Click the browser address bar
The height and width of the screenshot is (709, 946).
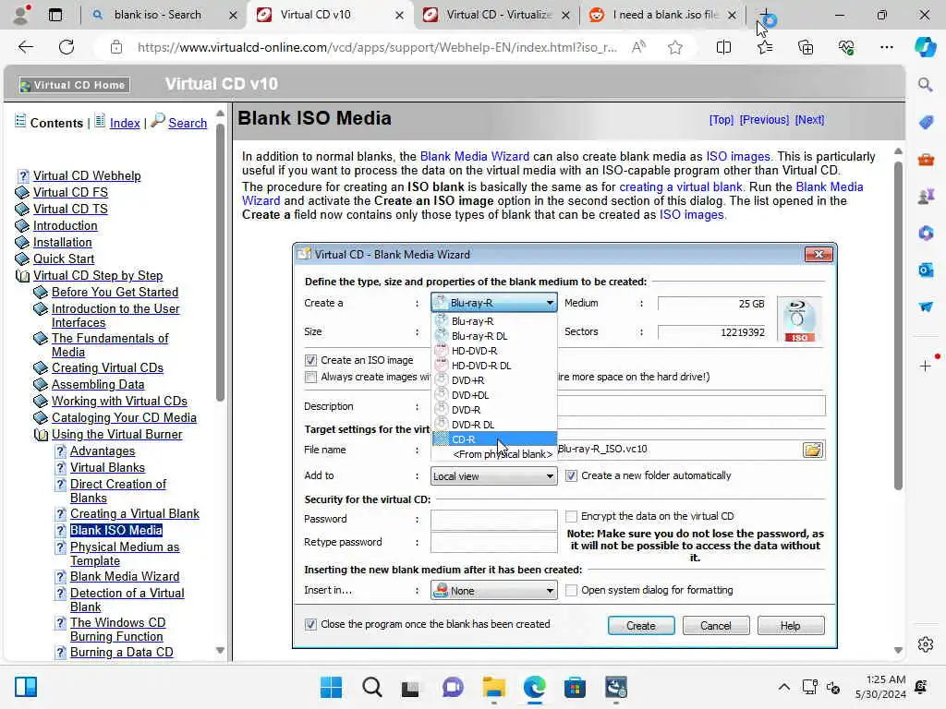coord(377,47)
